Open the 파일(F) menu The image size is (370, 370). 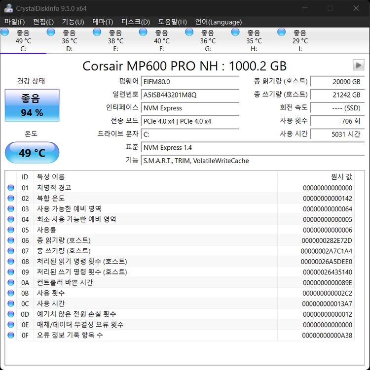pyautogui.click(x=14, y=22)
